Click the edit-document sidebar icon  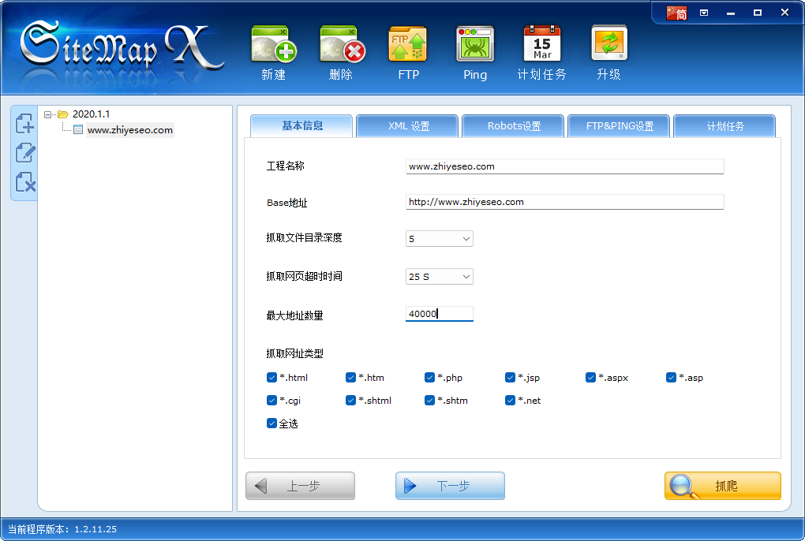[24, 152]
